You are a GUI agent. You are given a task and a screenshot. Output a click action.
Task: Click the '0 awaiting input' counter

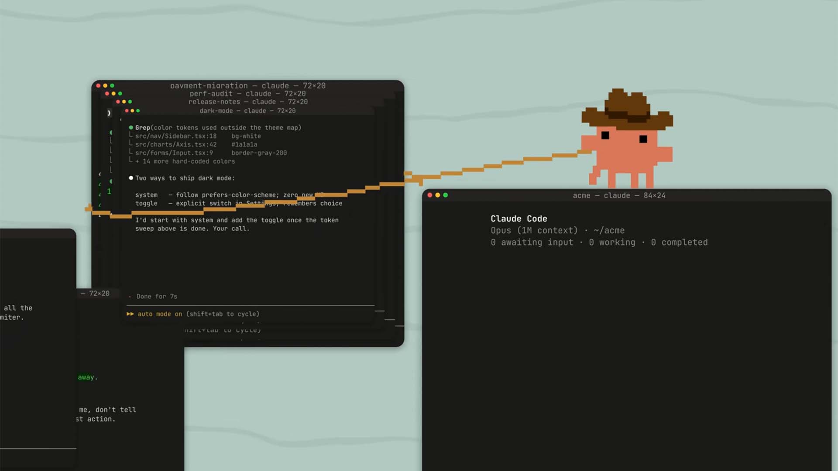pos(532,242)
